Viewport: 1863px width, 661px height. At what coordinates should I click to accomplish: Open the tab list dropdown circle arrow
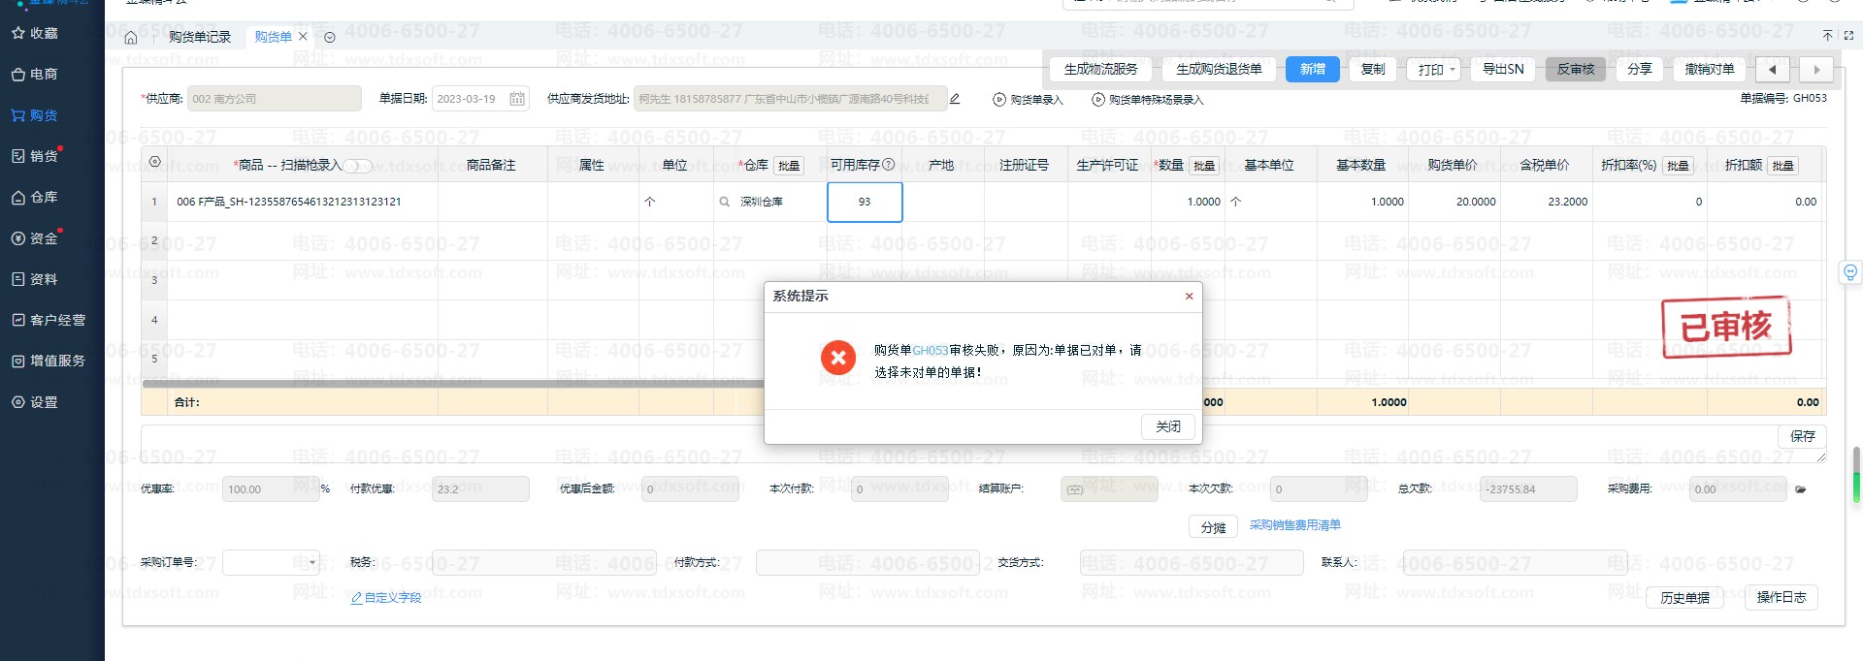pos(330,38)
